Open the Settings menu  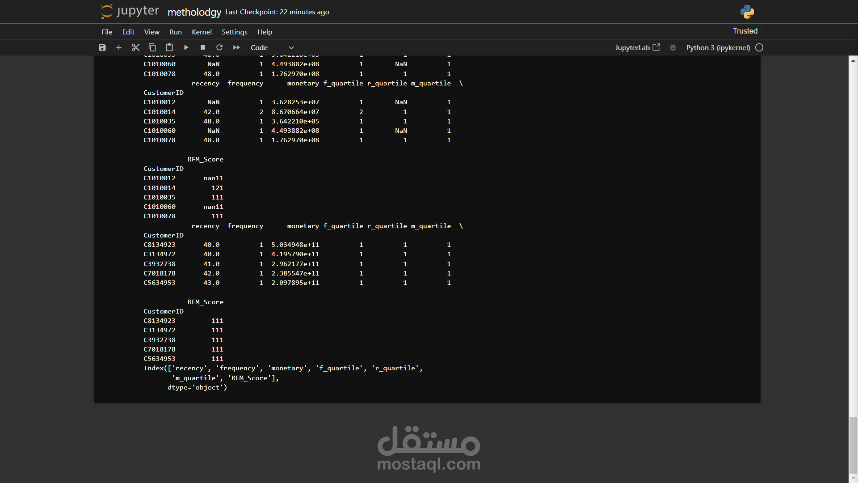(234, 32)
